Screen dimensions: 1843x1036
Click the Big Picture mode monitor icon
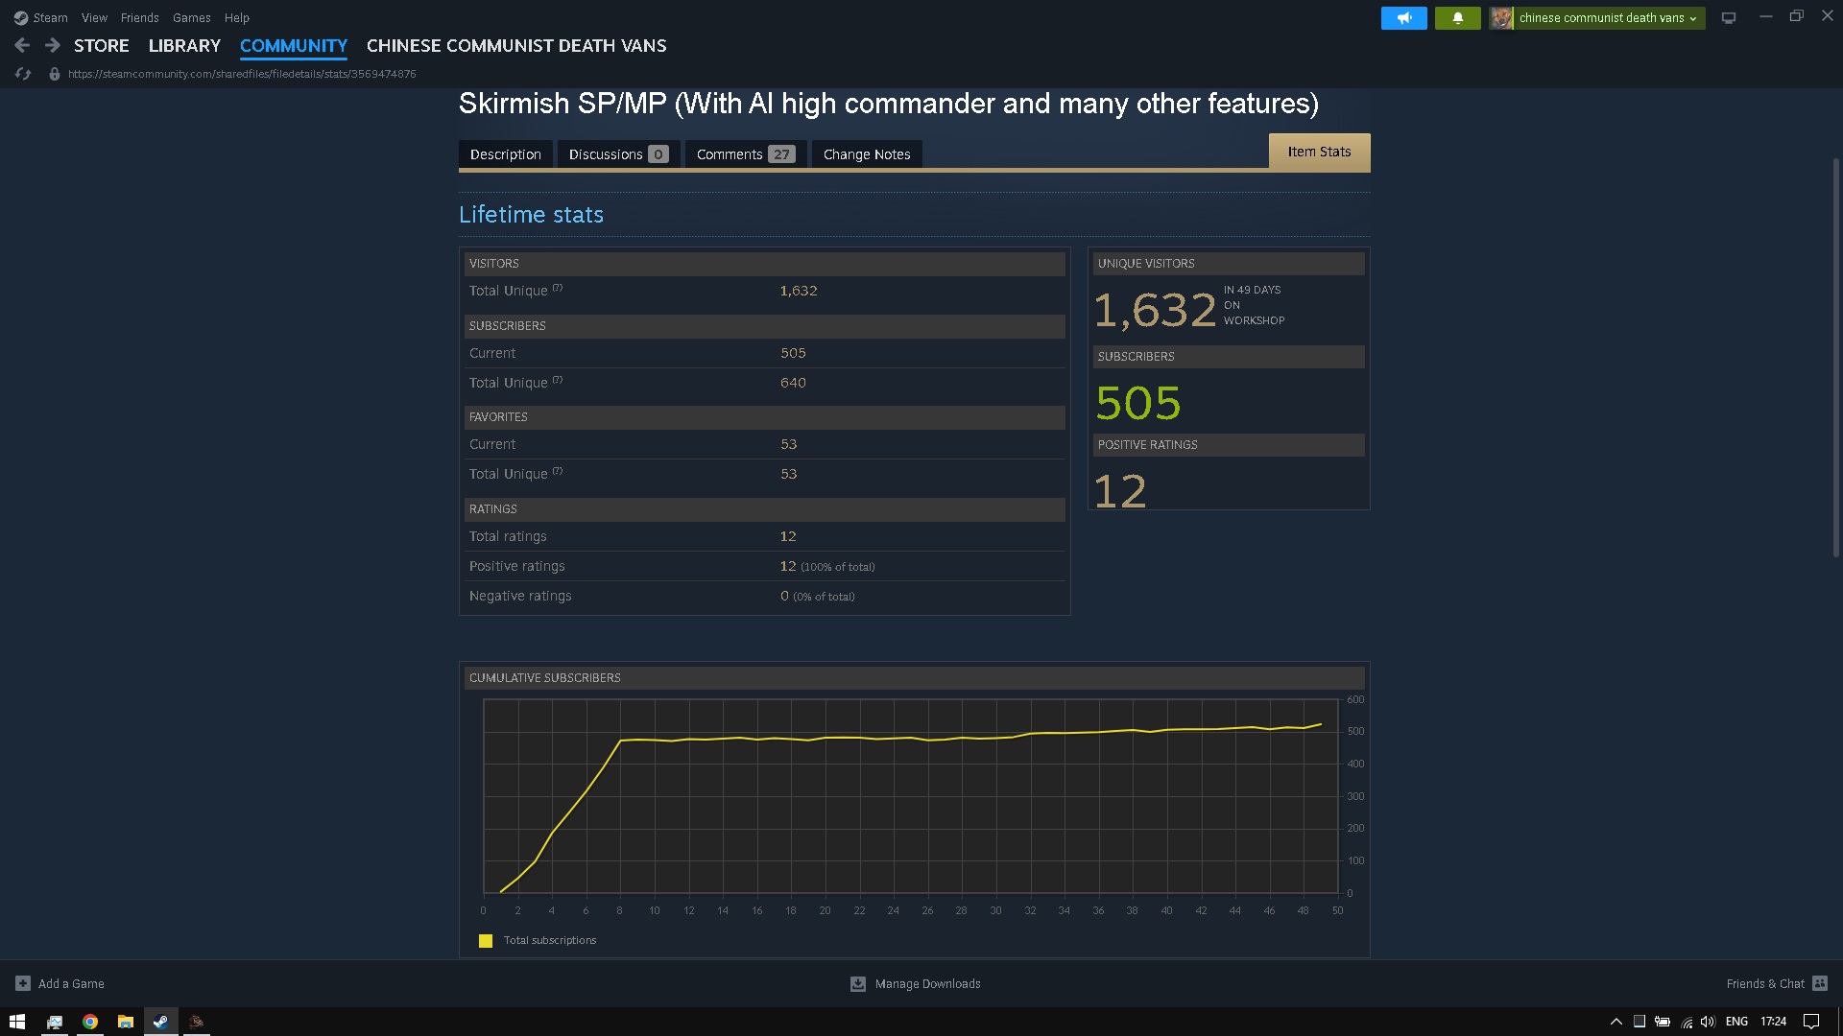[x=1729, y=18]
